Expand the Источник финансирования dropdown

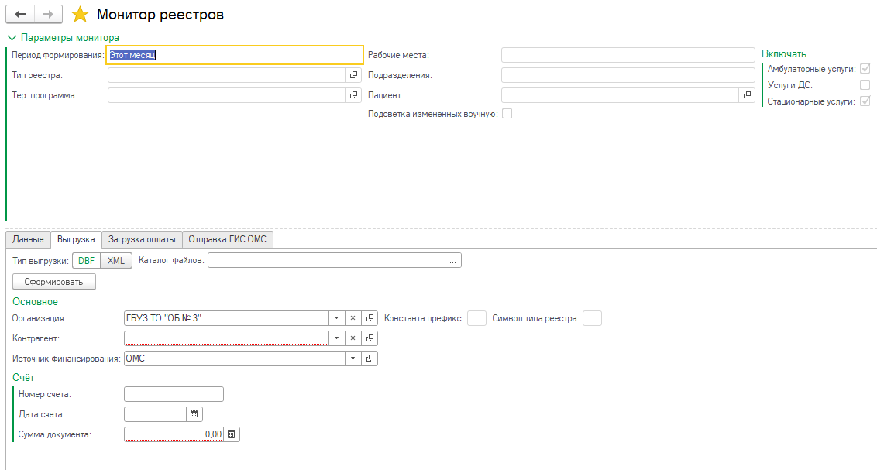(353, 359)
